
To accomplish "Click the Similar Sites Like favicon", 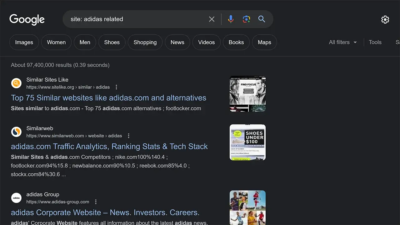I will tap(16, 83).
